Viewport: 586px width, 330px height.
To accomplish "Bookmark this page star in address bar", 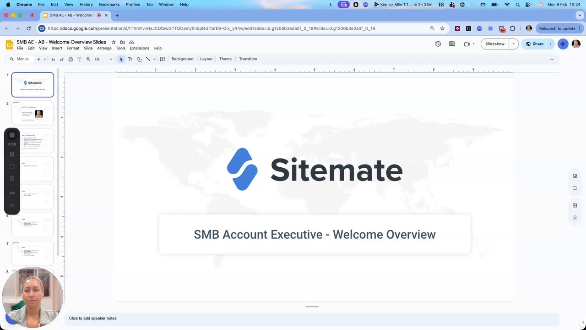I will tap(442, 28).
